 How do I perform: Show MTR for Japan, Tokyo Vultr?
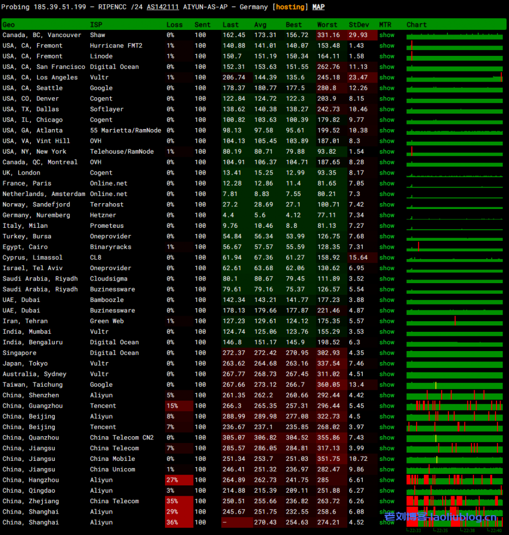point(387,364)
